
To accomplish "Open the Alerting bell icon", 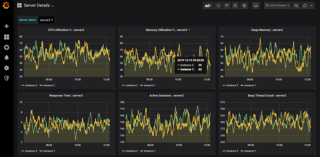I will coord(7,58).
